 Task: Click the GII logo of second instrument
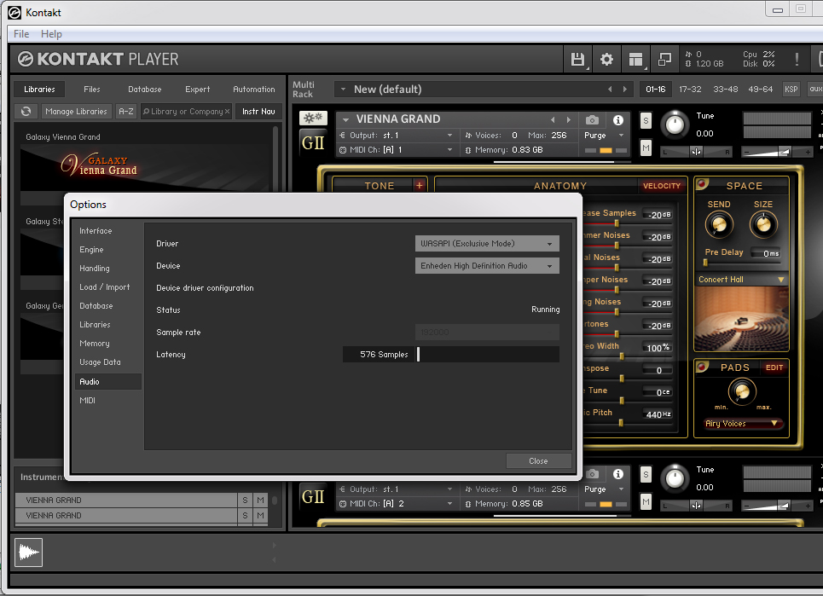click(313, 496)
